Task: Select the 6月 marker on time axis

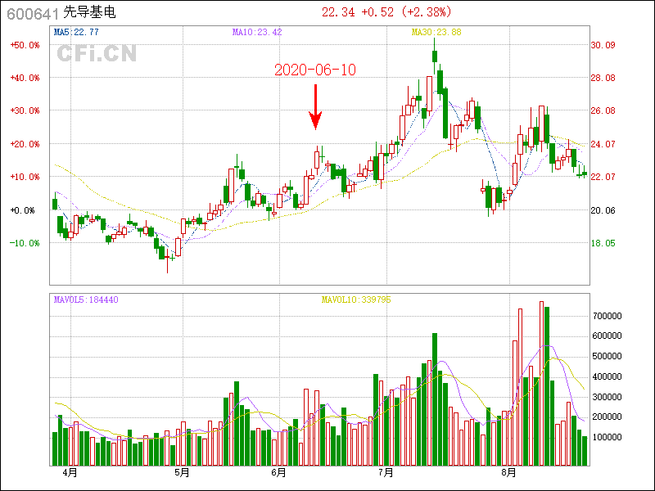Action: [278, 473]
